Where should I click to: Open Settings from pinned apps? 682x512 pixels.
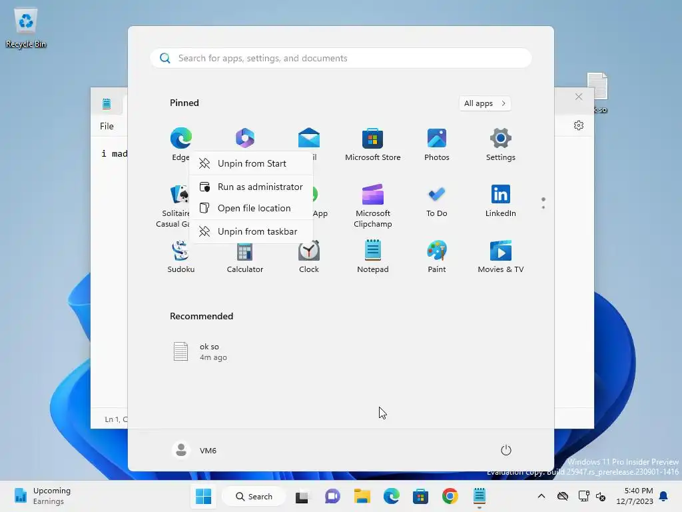click(x=501, y=144)
